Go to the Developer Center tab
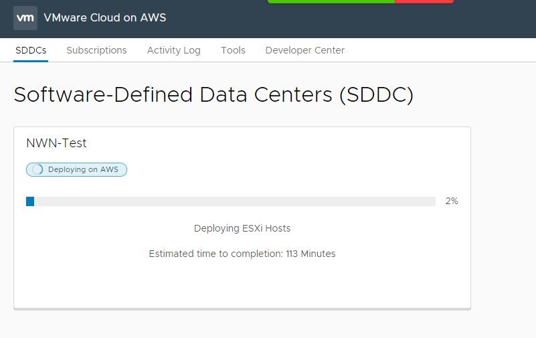The image size is (536, 338). (x=305, y=50)
